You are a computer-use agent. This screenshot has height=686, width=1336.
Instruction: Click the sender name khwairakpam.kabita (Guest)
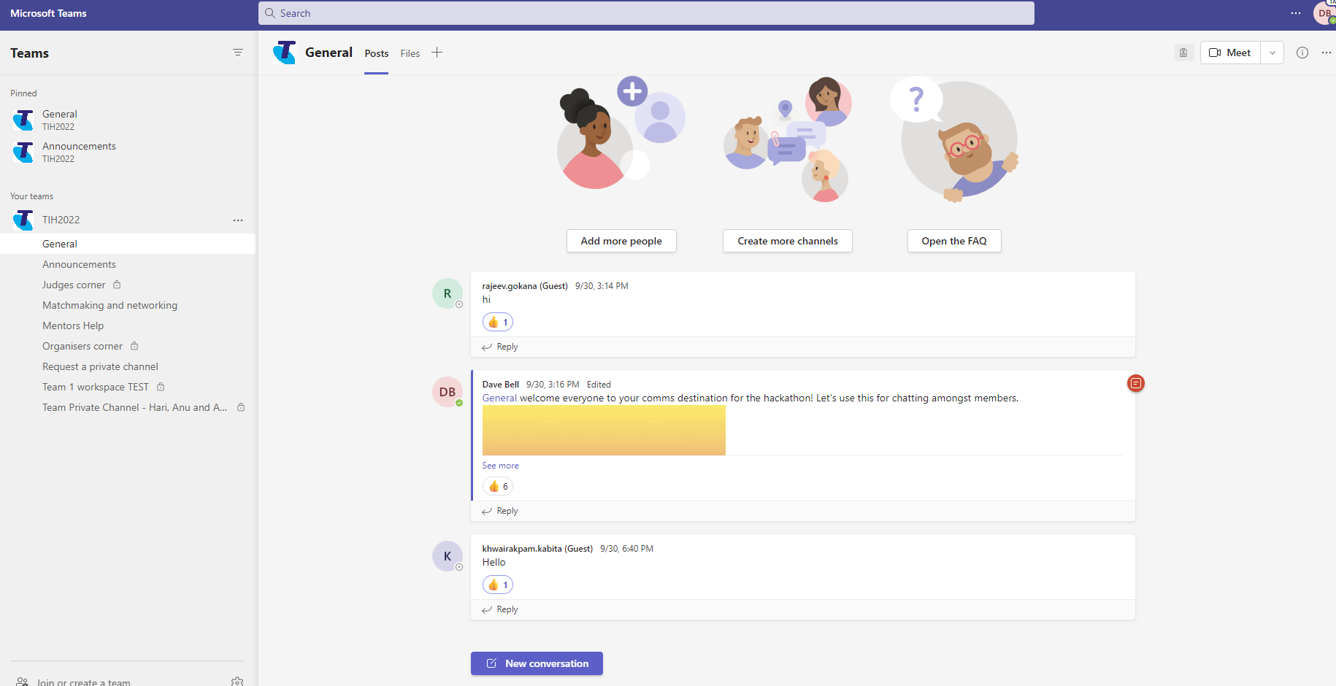click(537, 549)
